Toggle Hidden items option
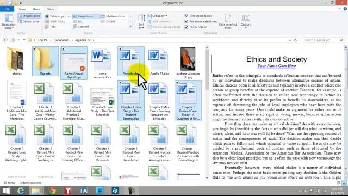Image resolution: width=348 pixels, height=196 pixels. click(196, 27)
